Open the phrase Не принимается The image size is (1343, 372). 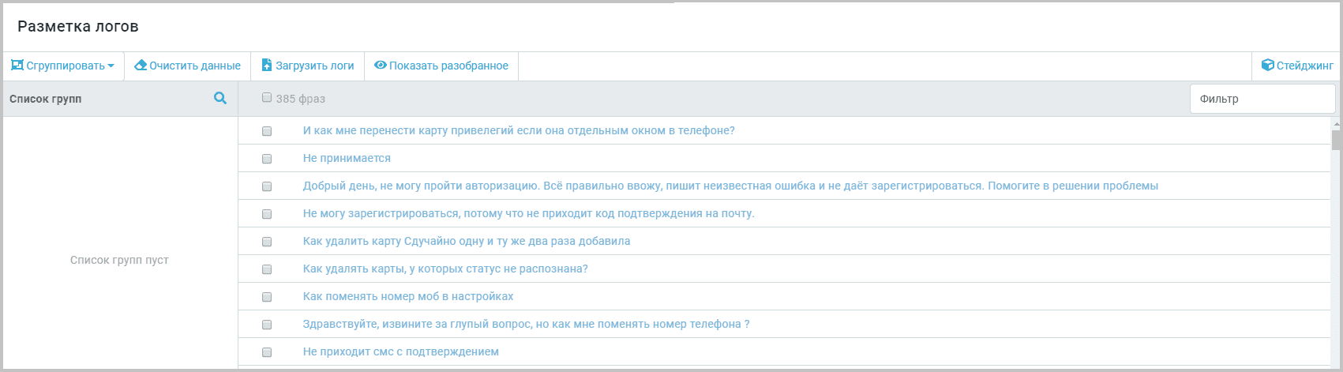coord(347,158)
